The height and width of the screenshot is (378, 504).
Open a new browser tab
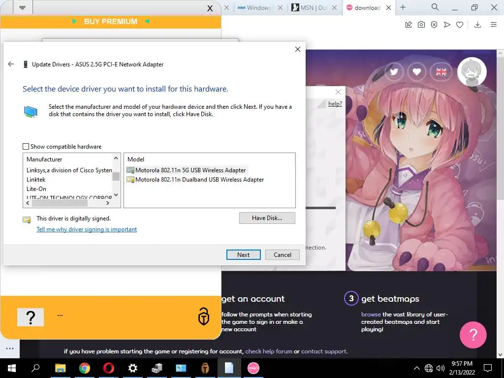403,7
